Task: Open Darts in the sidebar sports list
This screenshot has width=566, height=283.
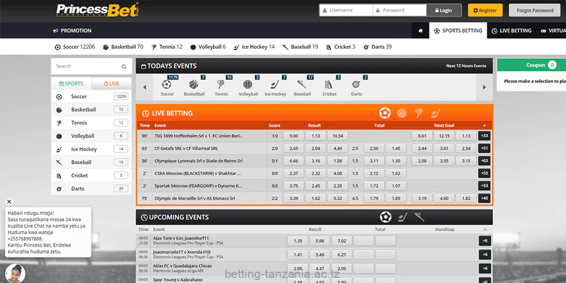Action: point(91,188)
